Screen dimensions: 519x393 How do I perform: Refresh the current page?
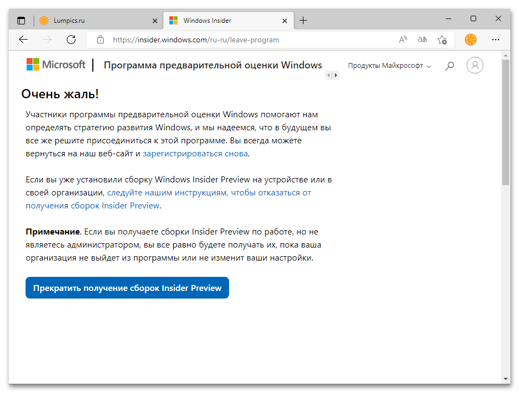pyautogui.click(x=71, y=40)
